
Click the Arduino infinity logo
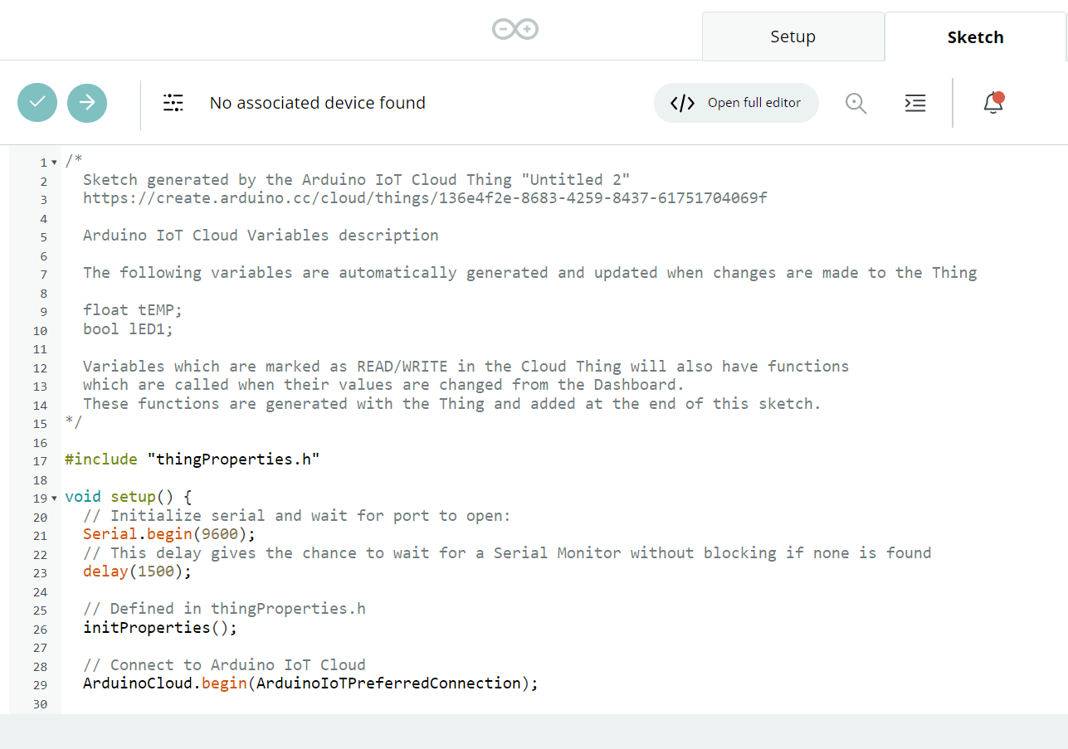tap(515, 30)
